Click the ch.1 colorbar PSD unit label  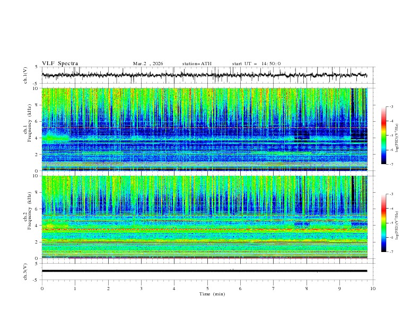397,138
